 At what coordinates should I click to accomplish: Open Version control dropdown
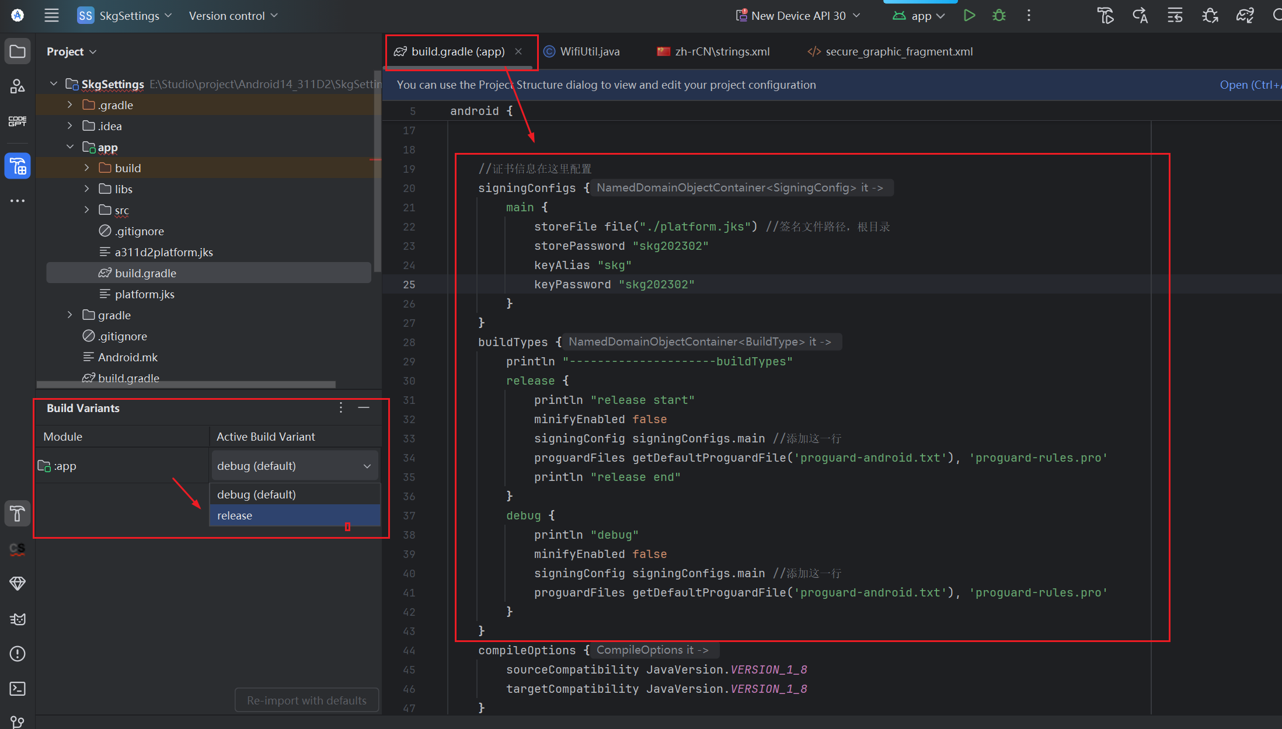click(233, 16)
